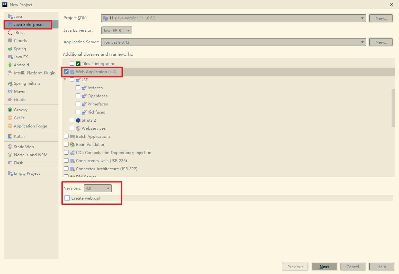Click the Next button
Image resolution: width=399 pixels, height=274 pixels.
point(324,267)
